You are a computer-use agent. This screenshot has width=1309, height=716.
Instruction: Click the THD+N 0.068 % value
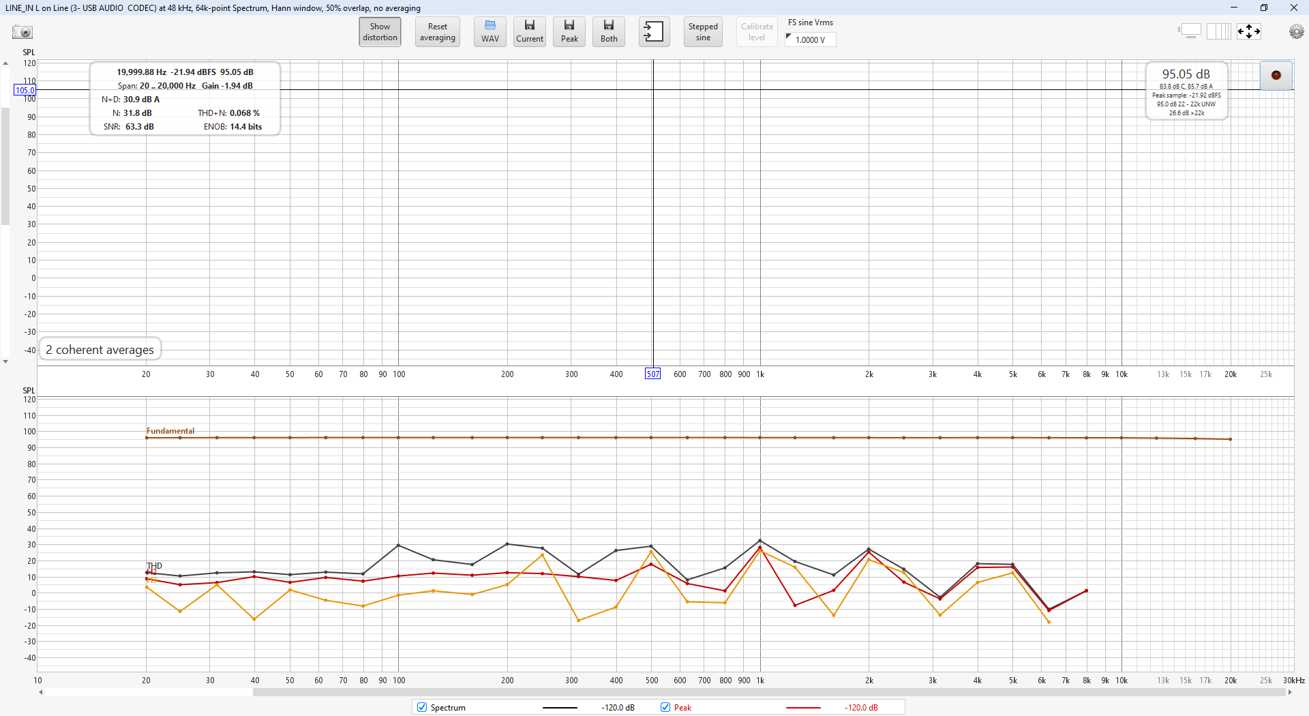[x=245, y=113]
